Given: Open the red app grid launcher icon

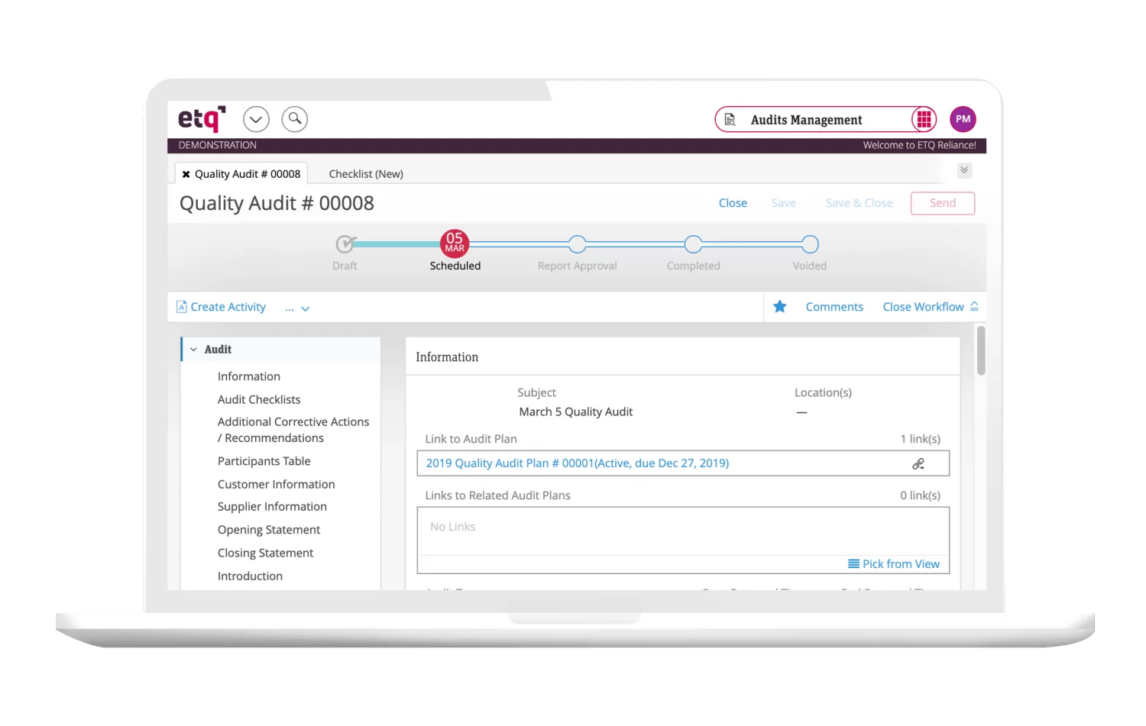Looking at the screenshot, I should 924,119.
